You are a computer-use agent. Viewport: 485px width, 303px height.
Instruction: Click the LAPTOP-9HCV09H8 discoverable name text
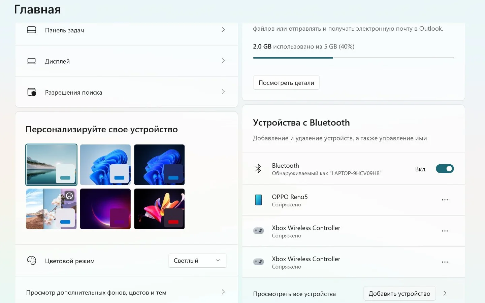pyautogui.click(x=356, y=173)
